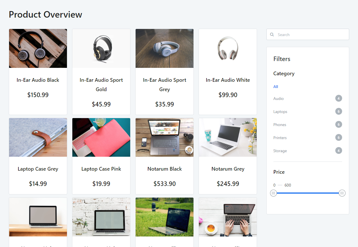Click the Laptops count badge
This screenshot has width=358, height=247.
338,112
